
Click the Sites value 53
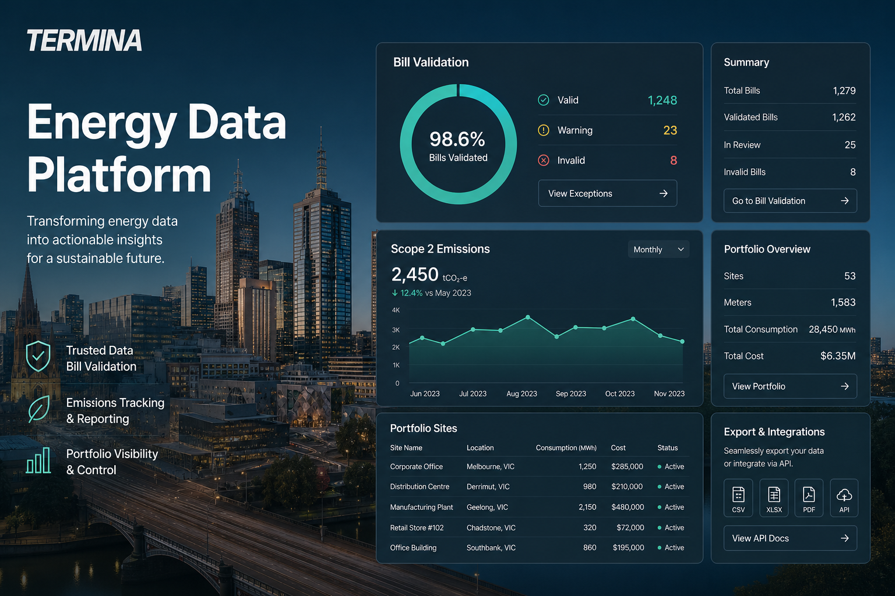(850, 276)
